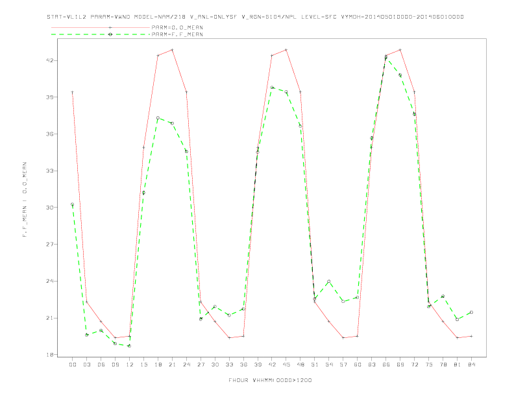Click x-axis tick label 60
514x397 pixels.
358,365
